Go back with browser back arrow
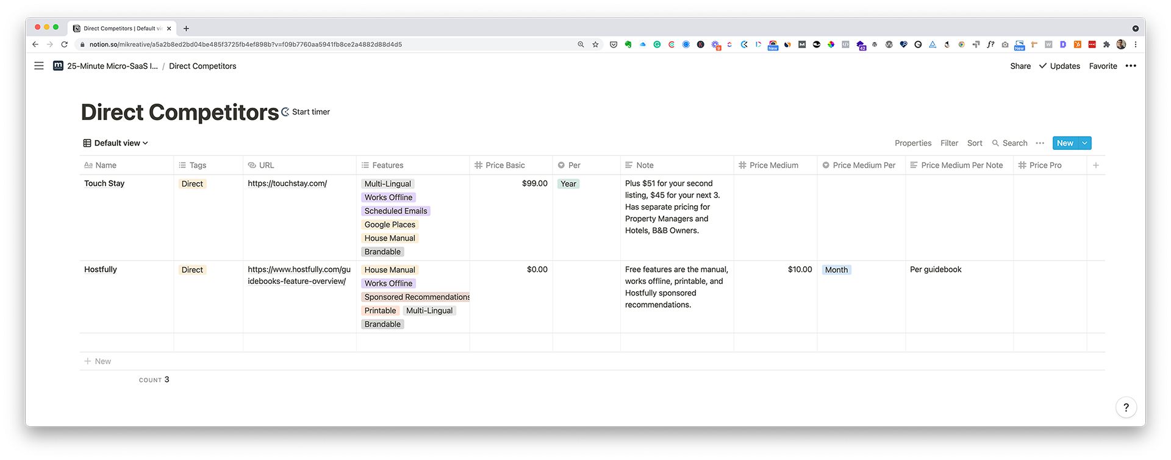The width and height of the screenshot is (1171, 460). coord(35,44)
